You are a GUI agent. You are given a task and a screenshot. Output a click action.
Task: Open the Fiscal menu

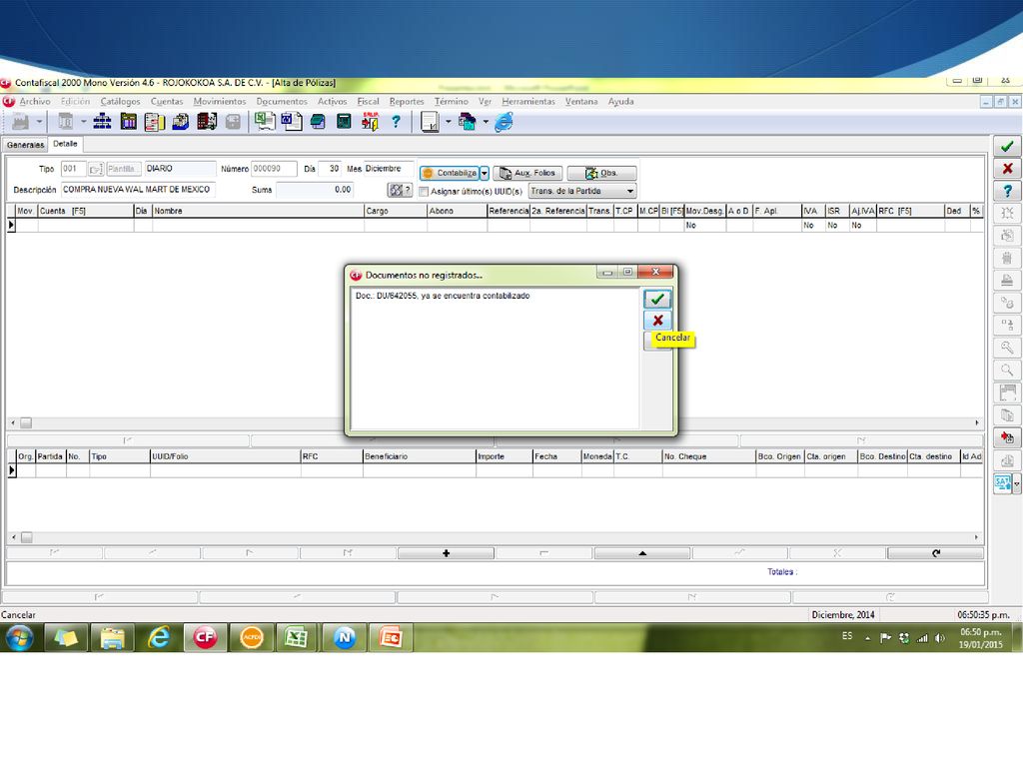pyautogui.click(x=368, y=102)
